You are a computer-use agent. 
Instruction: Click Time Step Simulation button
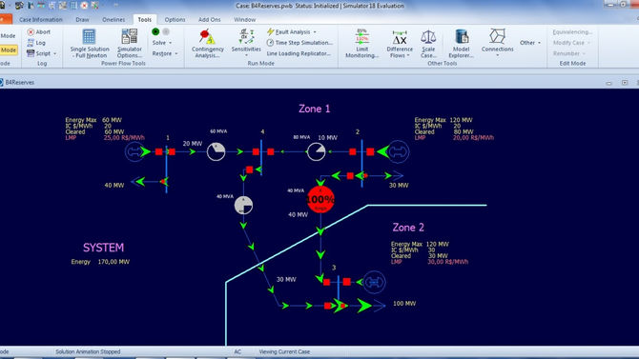click(x=299, y=42)
